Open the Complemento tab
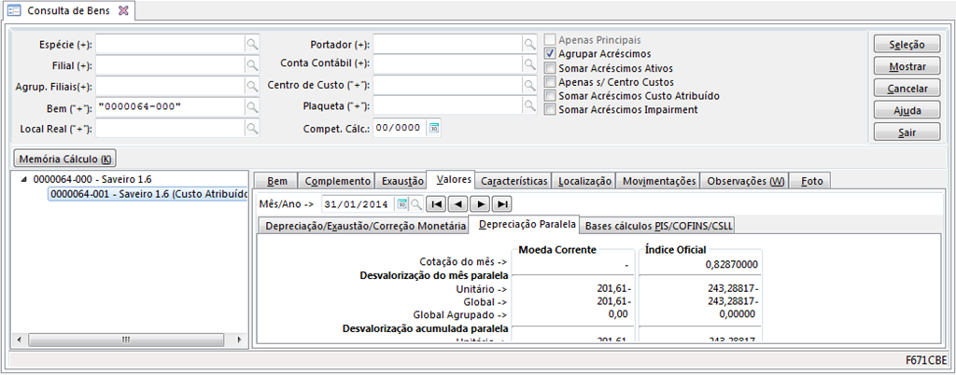Viewport: 956px width, 375px height. pos(338,181)
